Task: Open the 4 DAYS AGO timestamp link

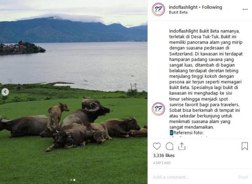Action: point(162,163)
